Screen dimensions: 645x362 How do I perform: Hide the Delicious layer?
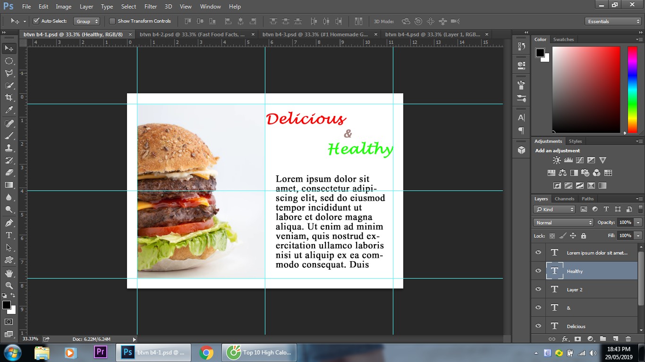[538, 326]
